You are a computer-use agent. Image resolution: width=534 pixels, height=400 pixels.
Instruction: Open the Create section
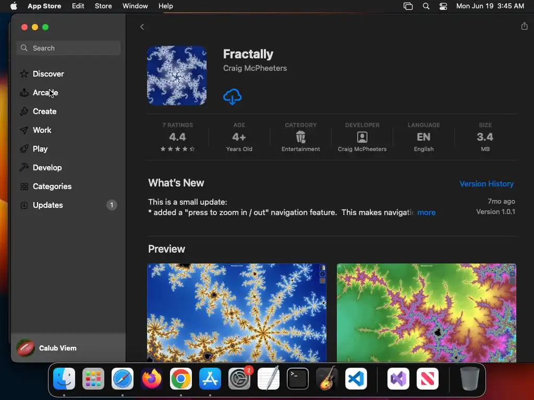pos(68,111)
